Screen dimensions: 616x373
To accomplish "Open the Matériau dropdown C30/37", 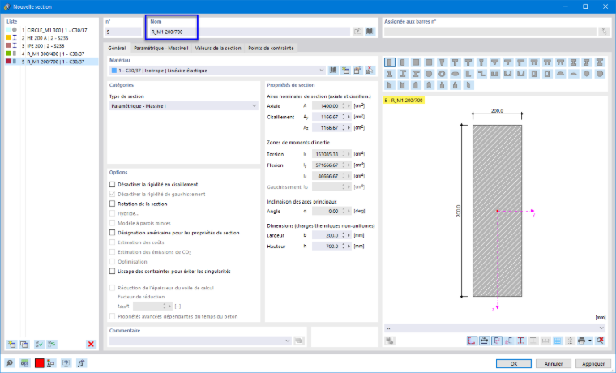I will pos(217,71).
